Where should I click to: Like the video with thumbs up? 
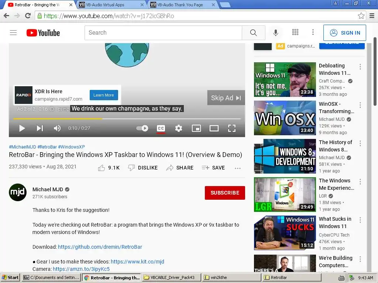tap(109, 168)
